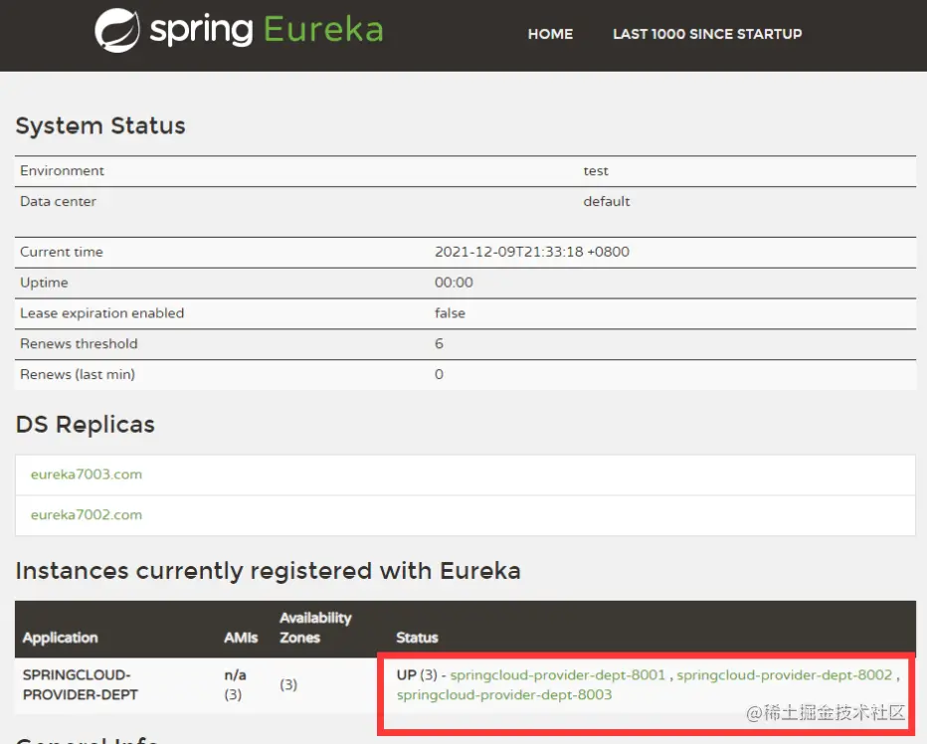Select the timestamp 2021-12-09T21:33:18 +0800
This screenshot has width=927, height=744.
pos(532,252)
